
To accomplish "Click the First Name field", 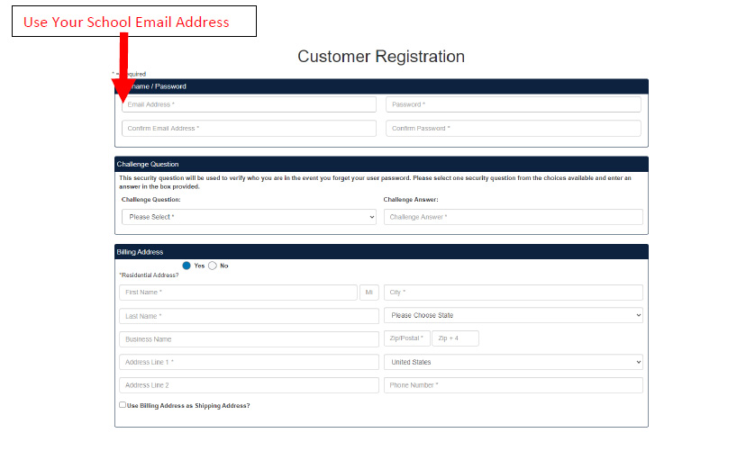I will point(238,293).
